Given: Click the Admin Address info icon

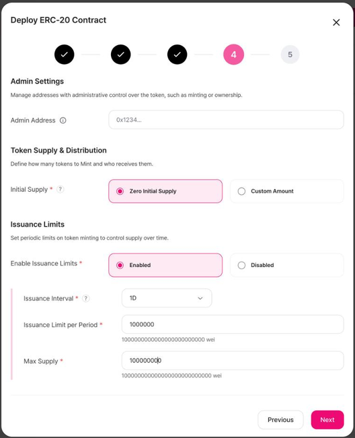Looking at the screenshot, I should pos(63,120).
